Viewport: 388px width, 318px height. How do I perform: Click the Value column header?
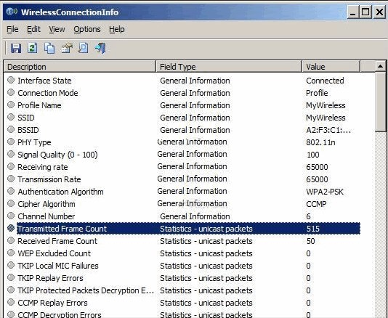(x=331, y=67)
